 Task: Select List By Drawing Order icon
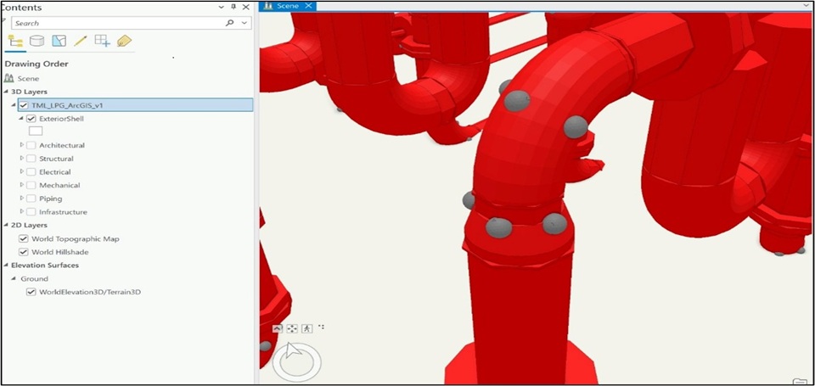pyautogui.click(x=15, y=41)
